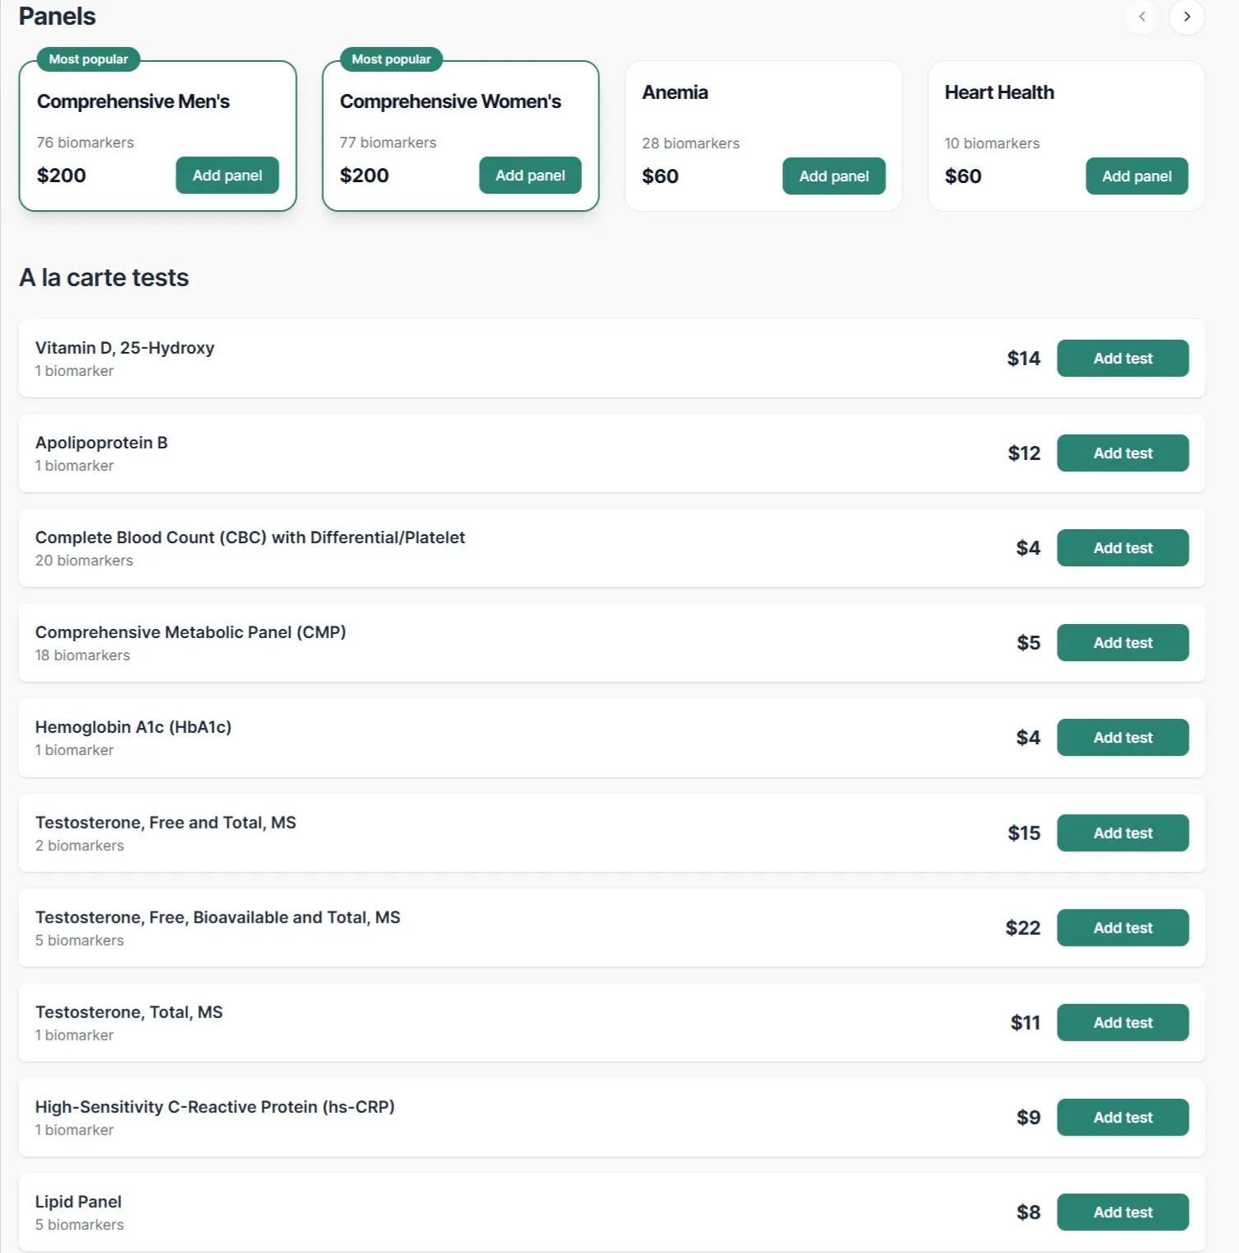Go to next panels carousel page
This screenshot has height=1253, width=1239.
pos(1186,16)
